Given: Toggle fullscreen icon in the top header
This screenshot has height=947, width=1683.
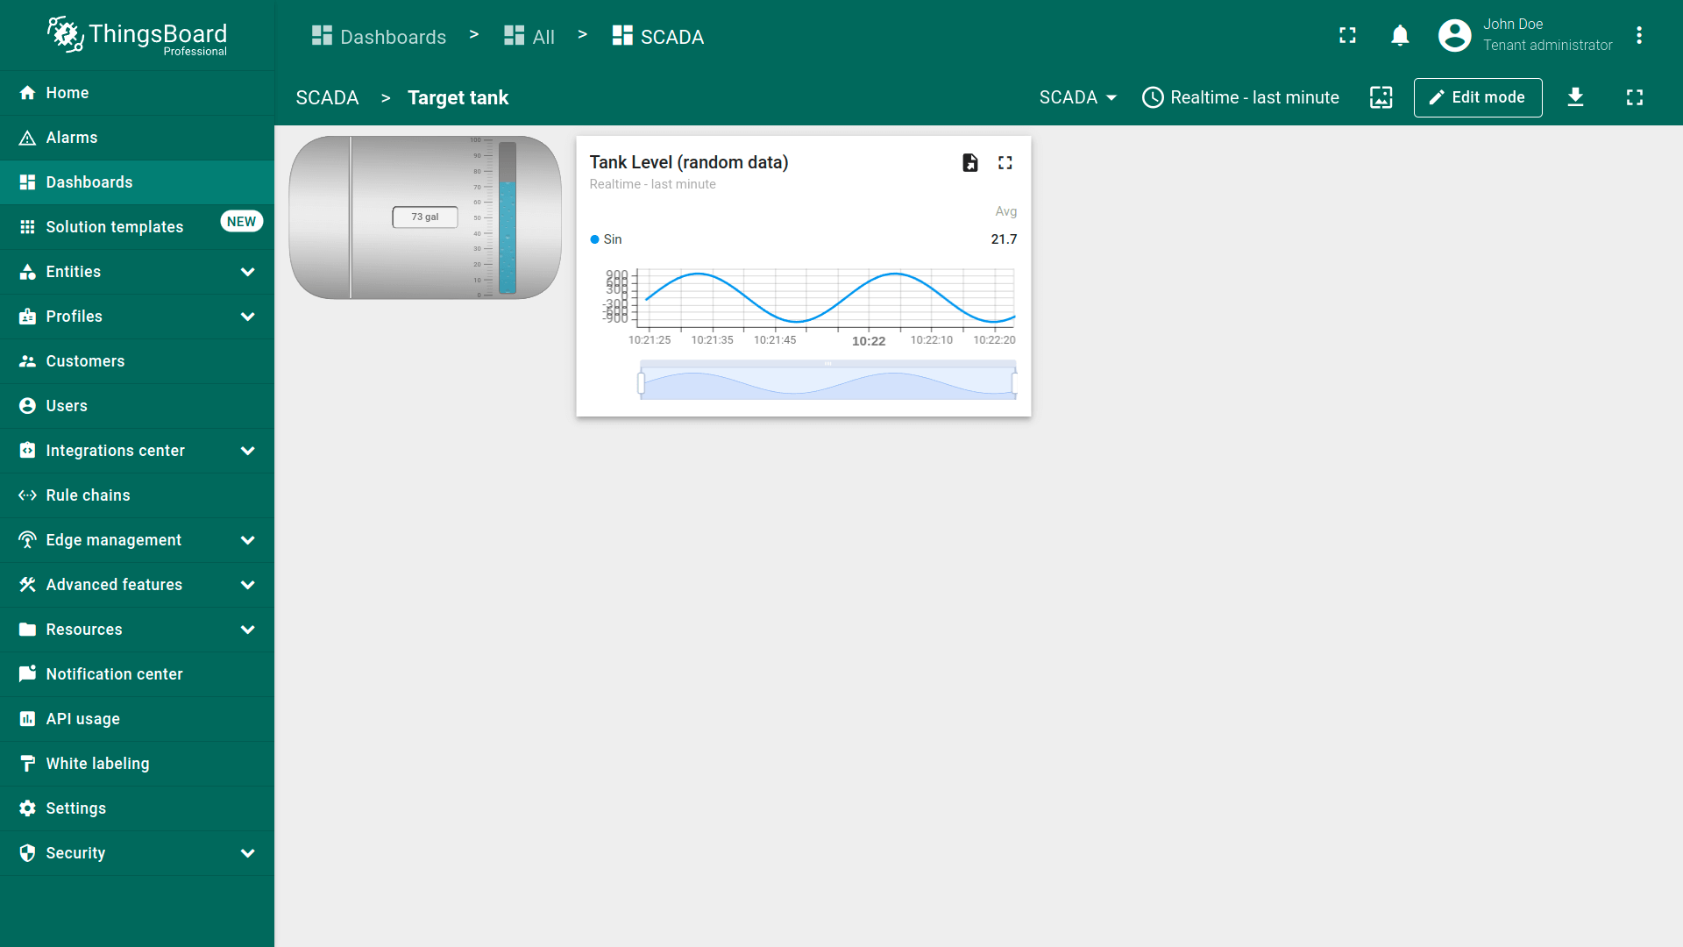Looking at the screenshot, I should [1347, 36].
